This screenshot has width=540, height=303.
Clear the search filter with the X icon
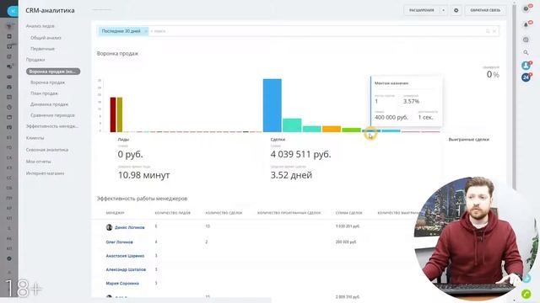coord(494,31)
